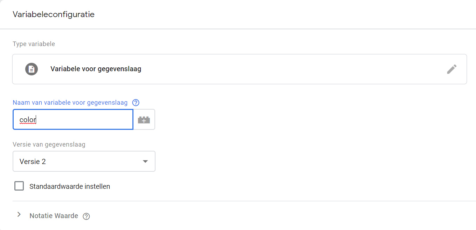Click the dropdown arrow beside Versie 2
The height and width of the screenshot is (230, 476).
(145, 161)
